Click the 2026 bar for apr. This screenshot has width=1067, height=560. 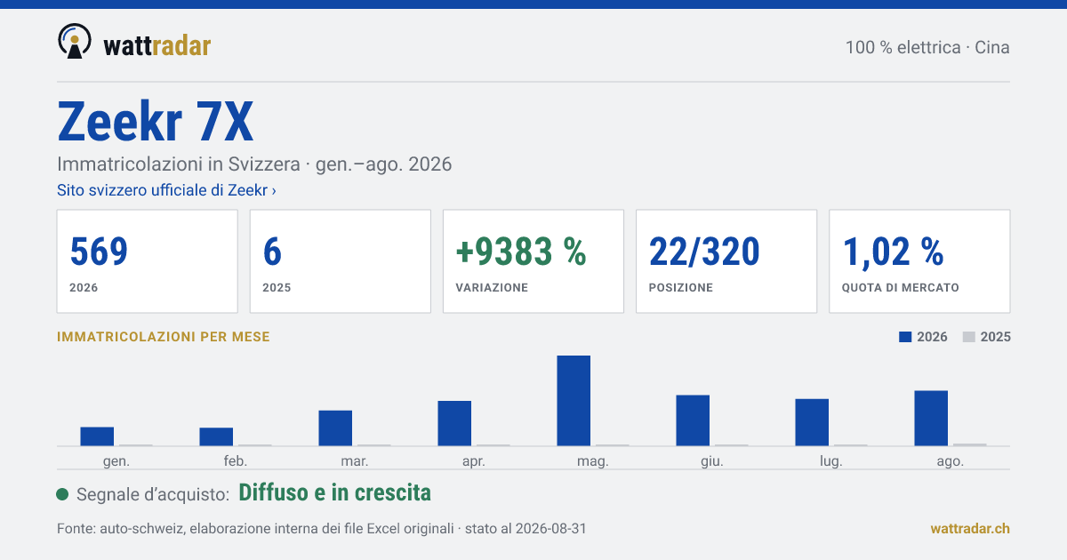click(454, 424)
